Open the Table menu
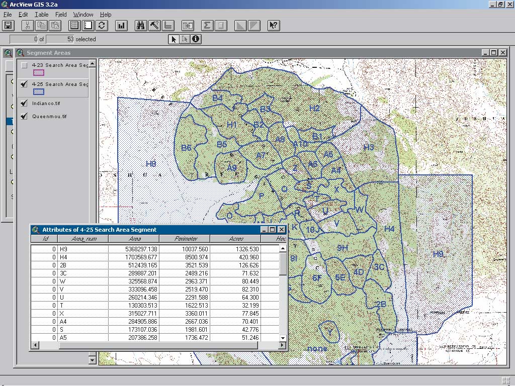Image resolution: width=515 pixels, height=386 pixels. [42, 15]
